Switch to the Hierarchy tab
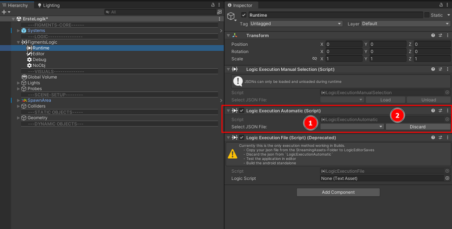This screenshot has height=229, width=452. [15, 5]
